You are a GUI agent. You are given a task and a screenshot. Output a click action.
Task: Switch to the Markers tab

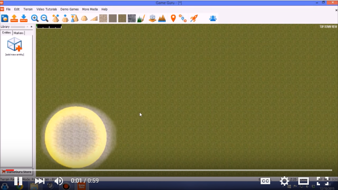[19, 33]
